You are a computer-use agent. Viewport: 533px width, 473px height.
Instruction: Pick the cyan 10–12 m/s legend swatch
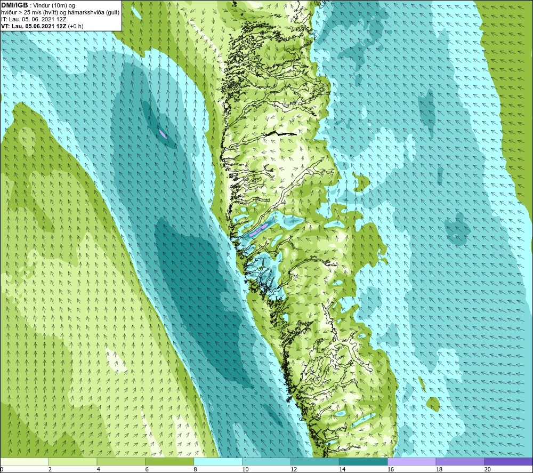tap(266, 461)
